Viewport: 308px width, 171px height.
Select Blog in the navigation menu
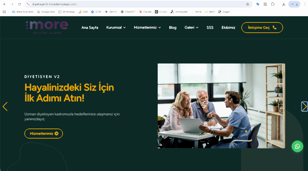(172, 27)
